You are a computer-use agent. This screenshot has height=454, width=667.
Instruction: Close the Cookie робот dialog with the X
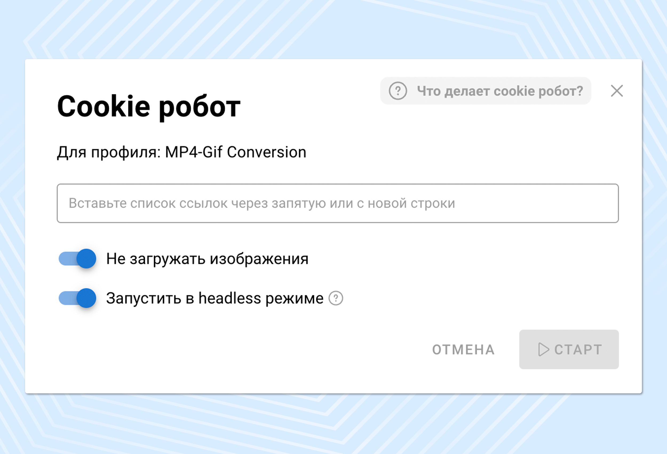[x=617, y=91]
